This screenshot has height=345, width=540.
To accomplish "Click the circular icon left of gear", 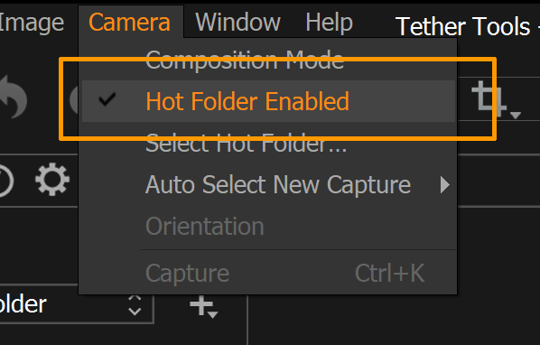I will click(x=6, y=182).
